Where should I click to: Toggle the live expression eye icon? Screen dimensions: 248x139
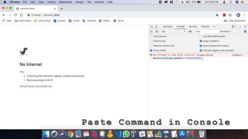click(x=190, y=32)
